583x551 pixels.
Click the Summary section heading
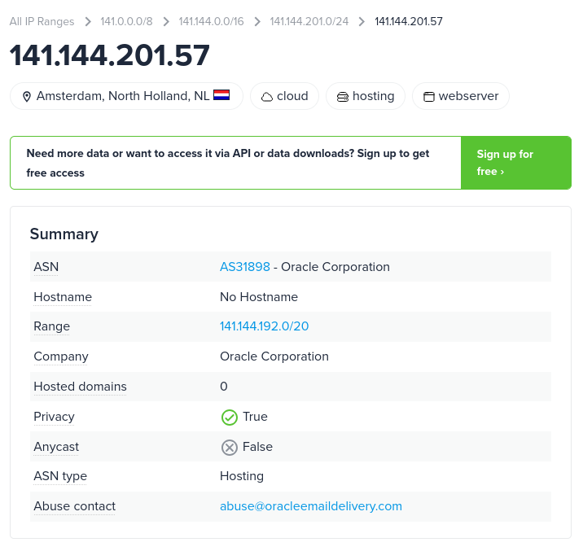(x=64, y=234)
